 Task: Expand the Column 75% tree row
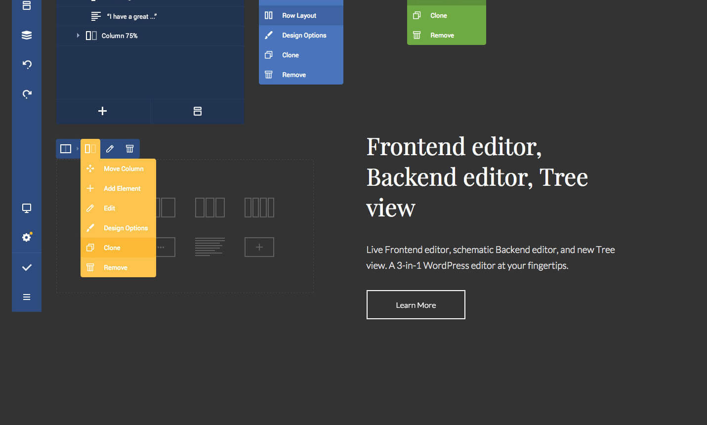coord(78,36)
